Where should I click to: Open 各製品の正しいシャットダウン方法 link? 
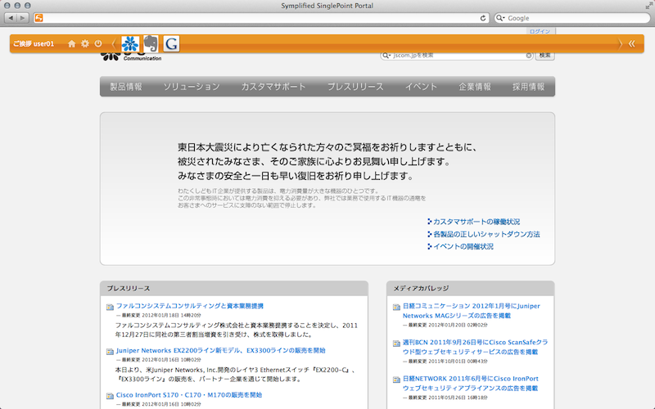click(486, 234)
